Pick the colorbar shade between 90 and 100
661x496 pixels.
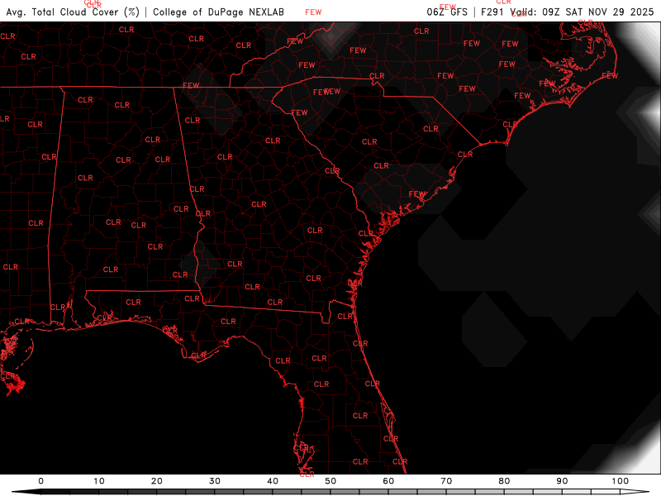coord(591,492)
